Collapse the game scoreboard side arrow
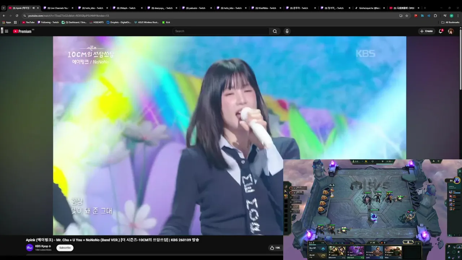The image size is (462, 260). pyautogui.click(x=445, y=203)
